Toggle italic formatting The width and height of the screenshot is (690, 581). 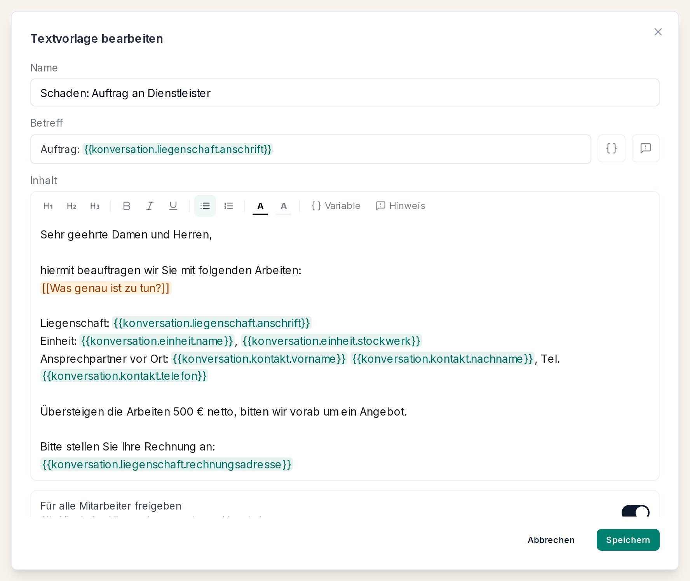click(150, 206)
